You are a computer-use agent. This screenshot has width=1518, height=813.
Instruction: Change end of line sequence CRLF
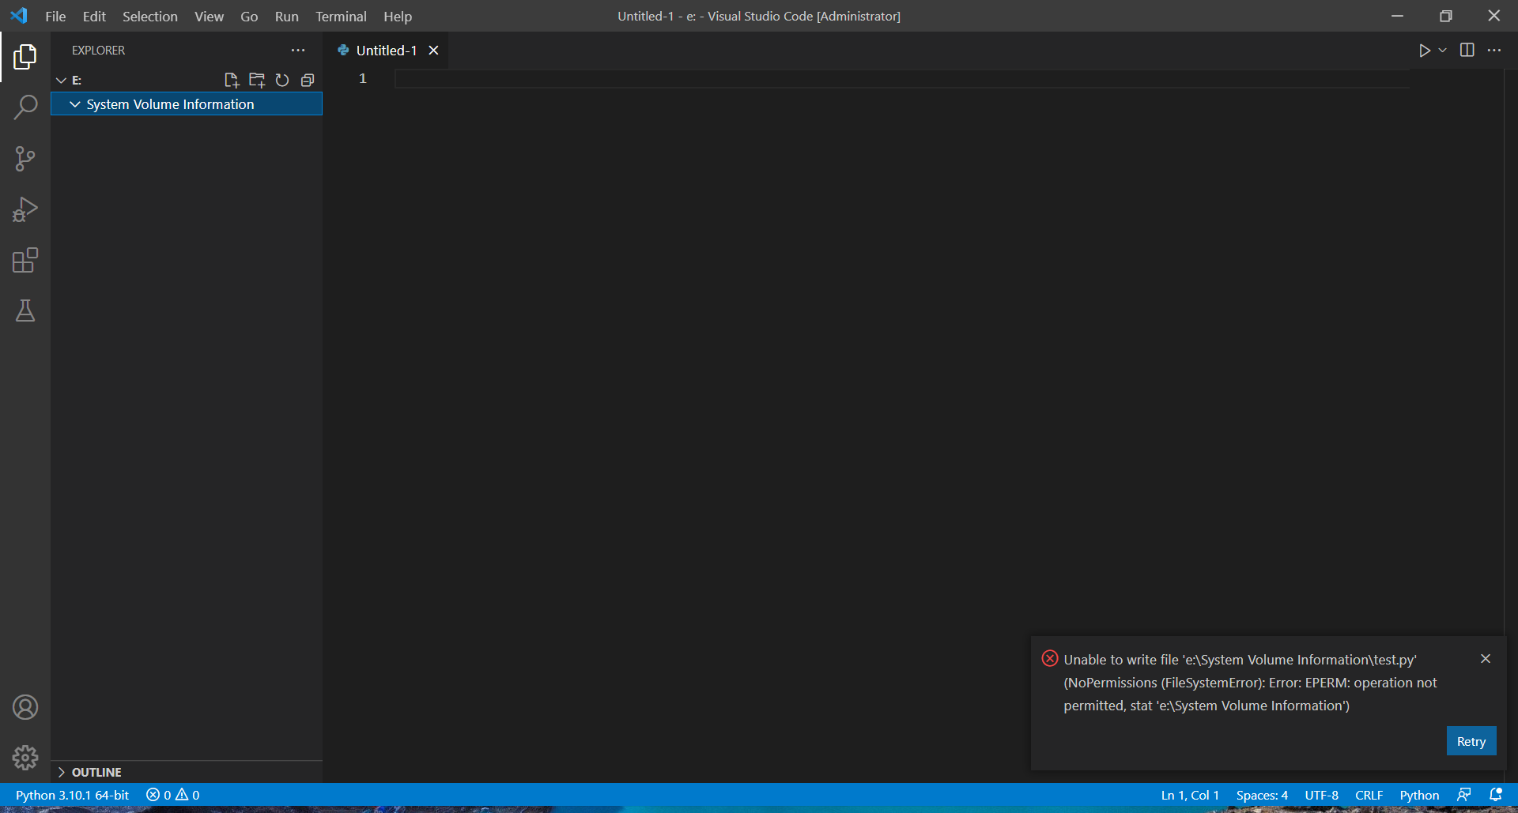tap(1369, 795)
